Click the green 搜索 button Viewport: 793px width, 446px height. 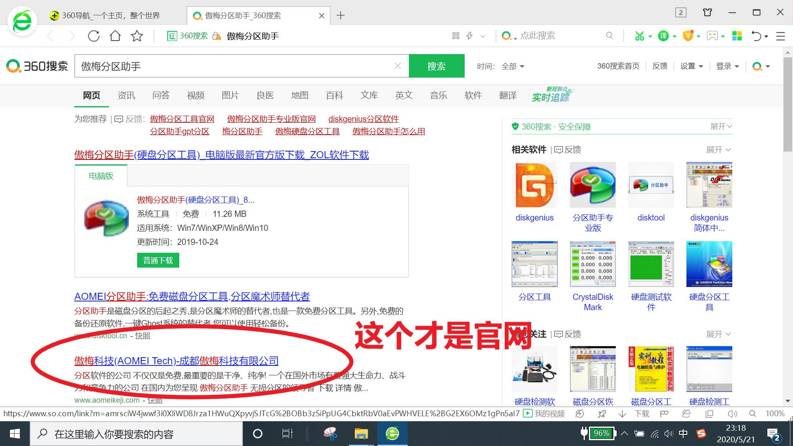click(437, 66)
